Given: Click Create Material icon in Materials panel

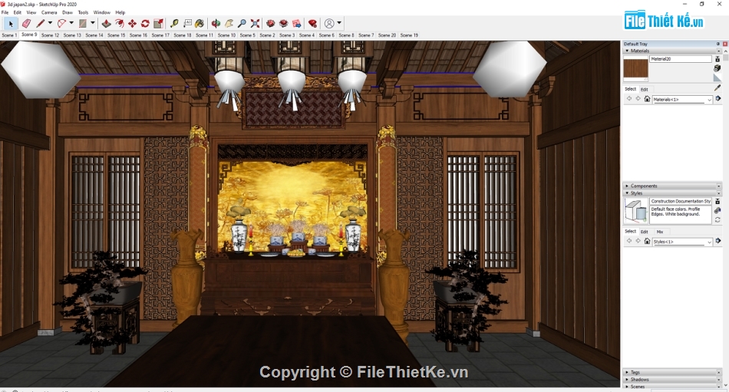Looking at the screenshot, I should (x=717, y=68).
